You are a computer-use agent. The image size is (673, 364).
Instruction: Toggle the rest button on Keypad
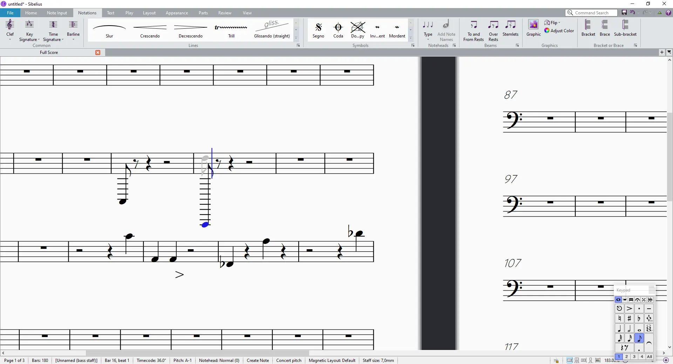(x=624, y=348)
